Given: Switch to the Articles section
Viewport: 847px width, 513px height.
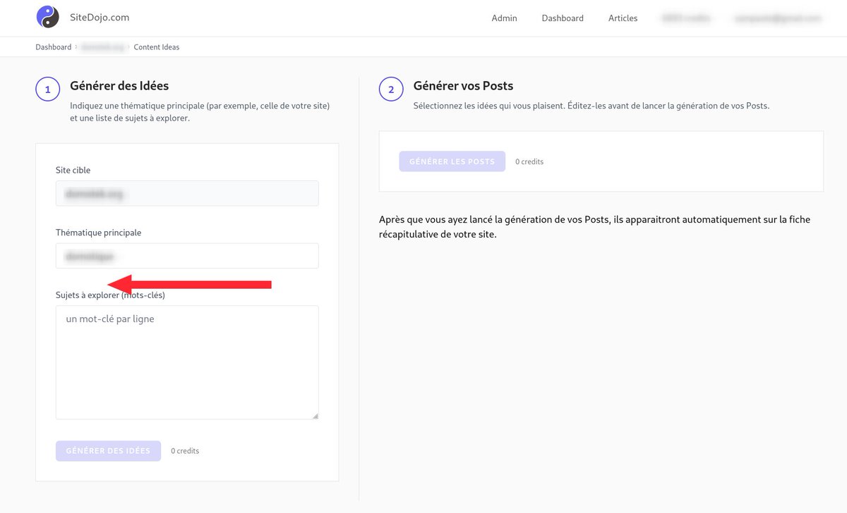Looking at the screenshot, I should pos(622,18).
